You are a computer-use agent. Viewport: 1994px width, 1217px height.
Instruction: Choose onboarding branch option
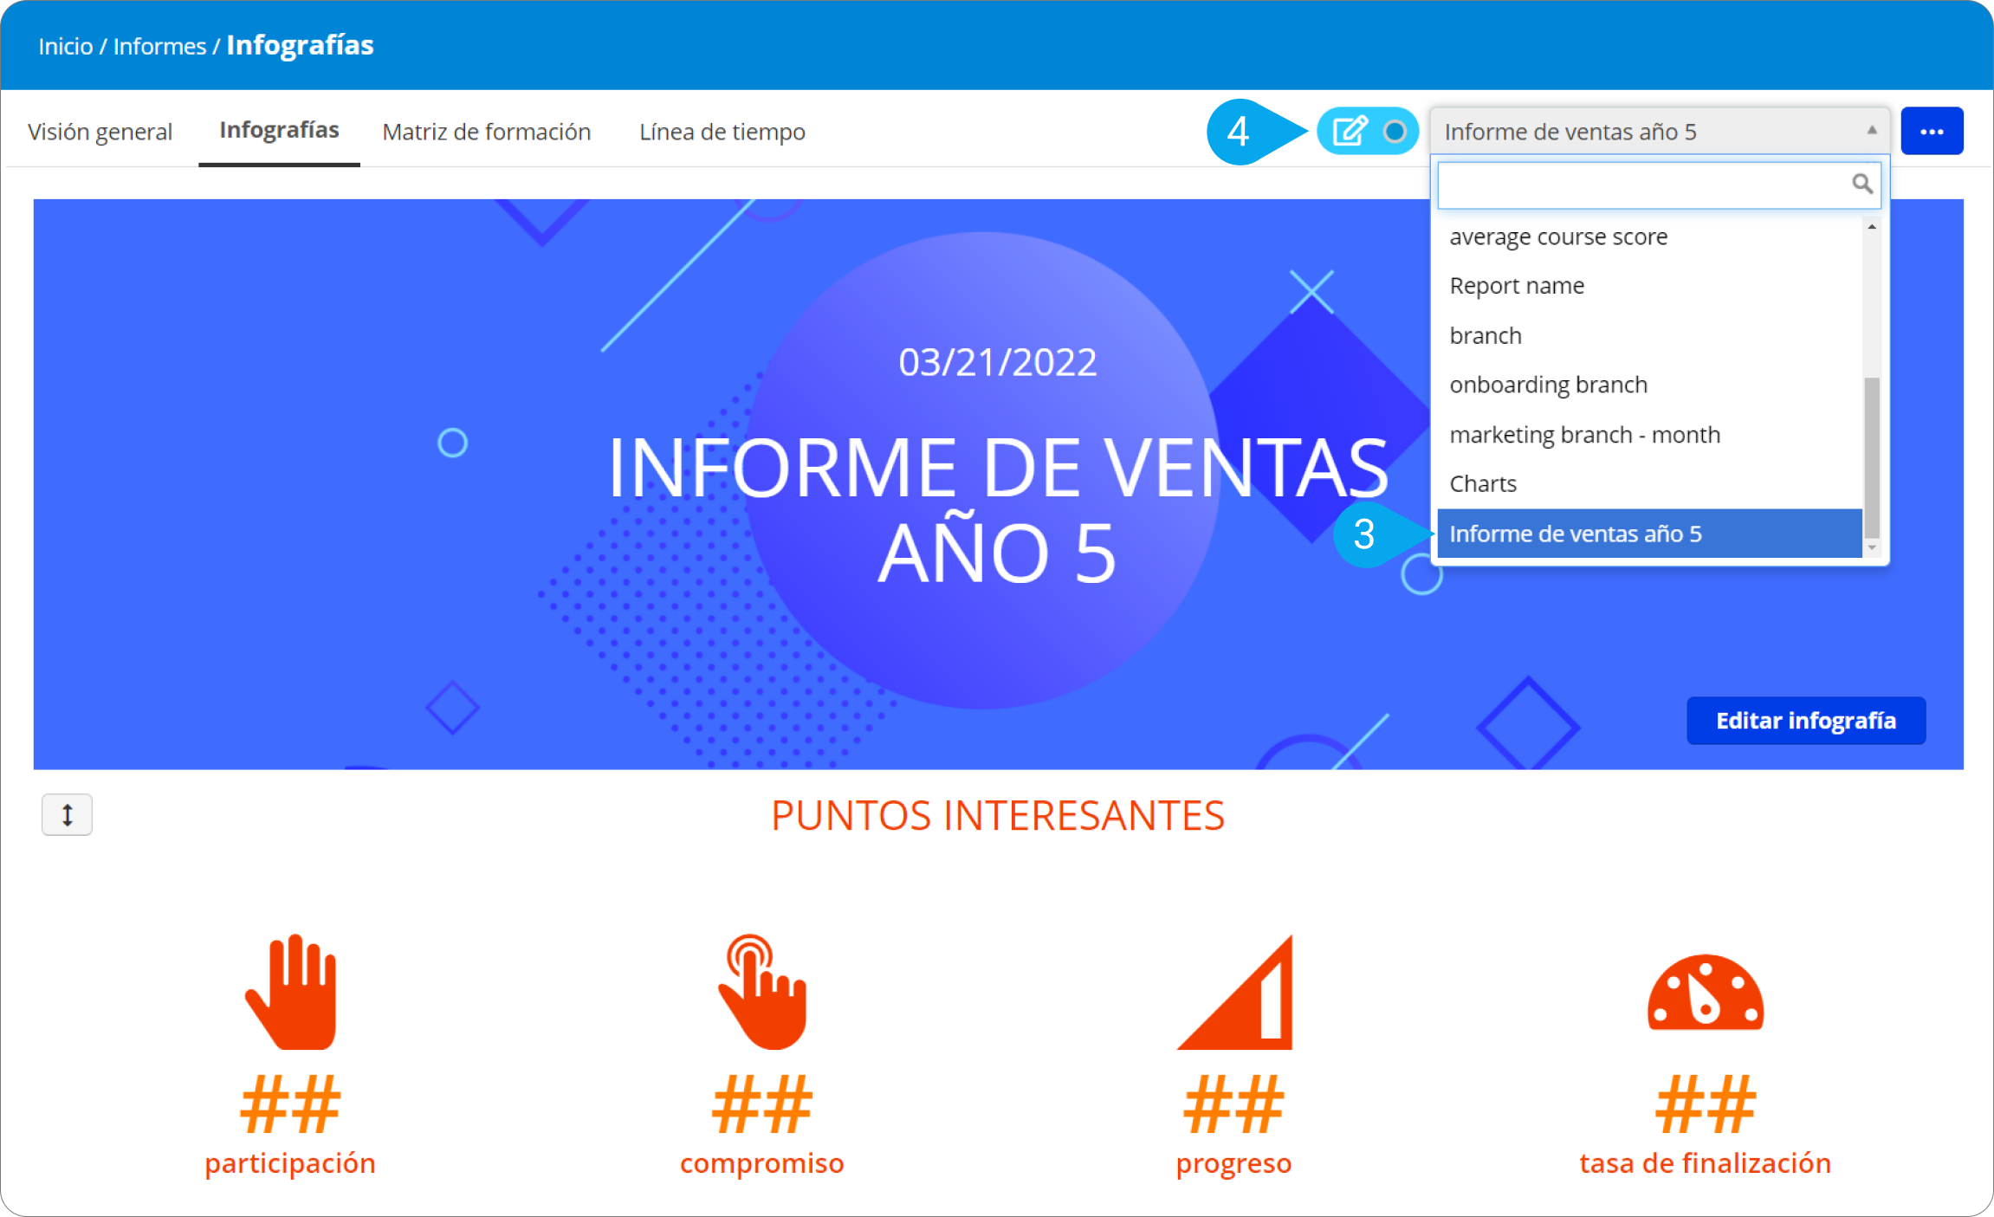coord(1649,385)
